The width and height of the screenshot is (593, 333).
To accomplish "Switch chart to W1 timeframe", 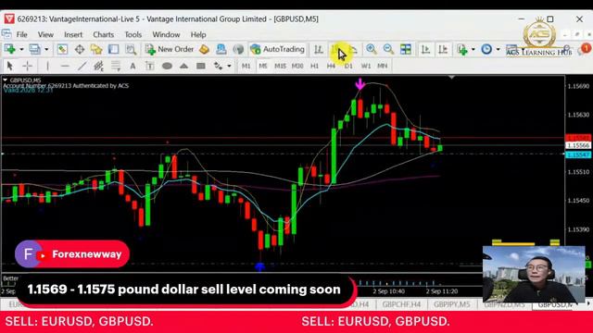I will (365, 66).
